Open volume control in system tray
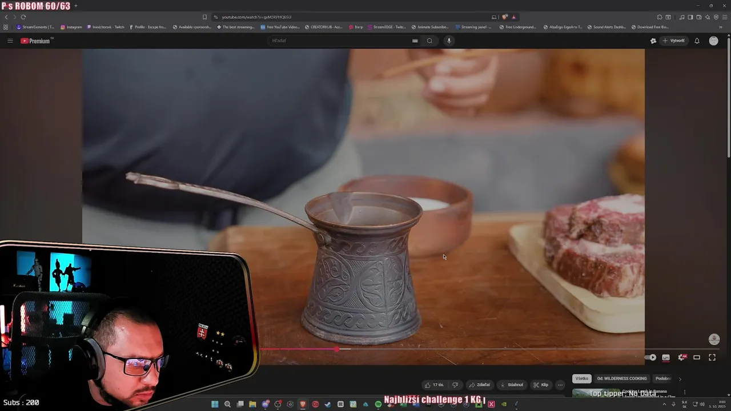 tap(702, 404)
